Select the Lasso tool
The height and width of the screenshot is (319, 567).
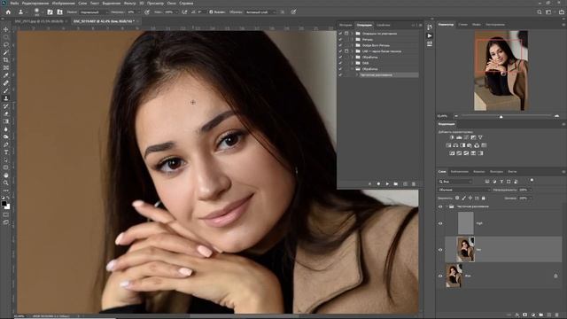(6, 45)
